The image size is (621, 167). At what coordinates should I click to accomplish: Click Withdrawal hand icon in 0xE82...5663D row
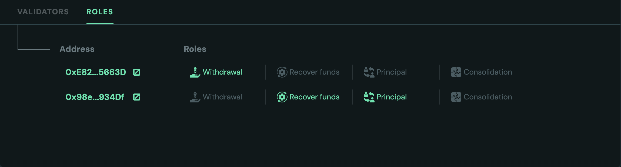point(195,72)
